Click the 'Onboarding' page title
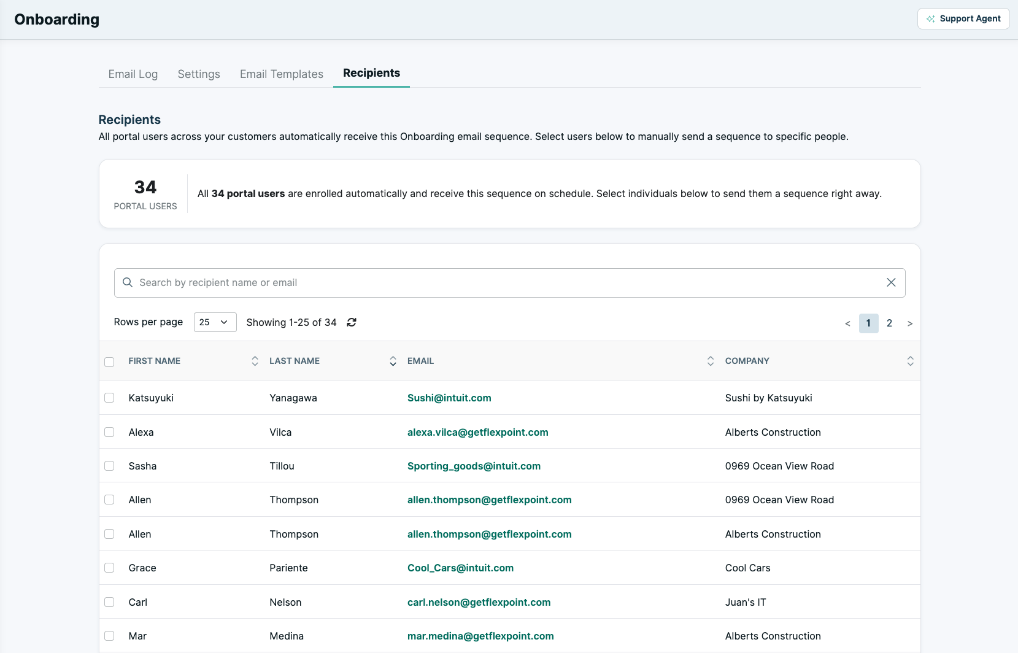The height and width of the screenshot is (653, 1018). click(x=57, y=19)
